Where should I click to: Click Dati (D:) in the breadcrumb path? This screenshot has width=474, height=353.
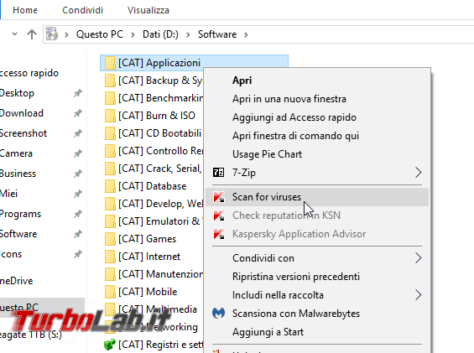point(160,34)
